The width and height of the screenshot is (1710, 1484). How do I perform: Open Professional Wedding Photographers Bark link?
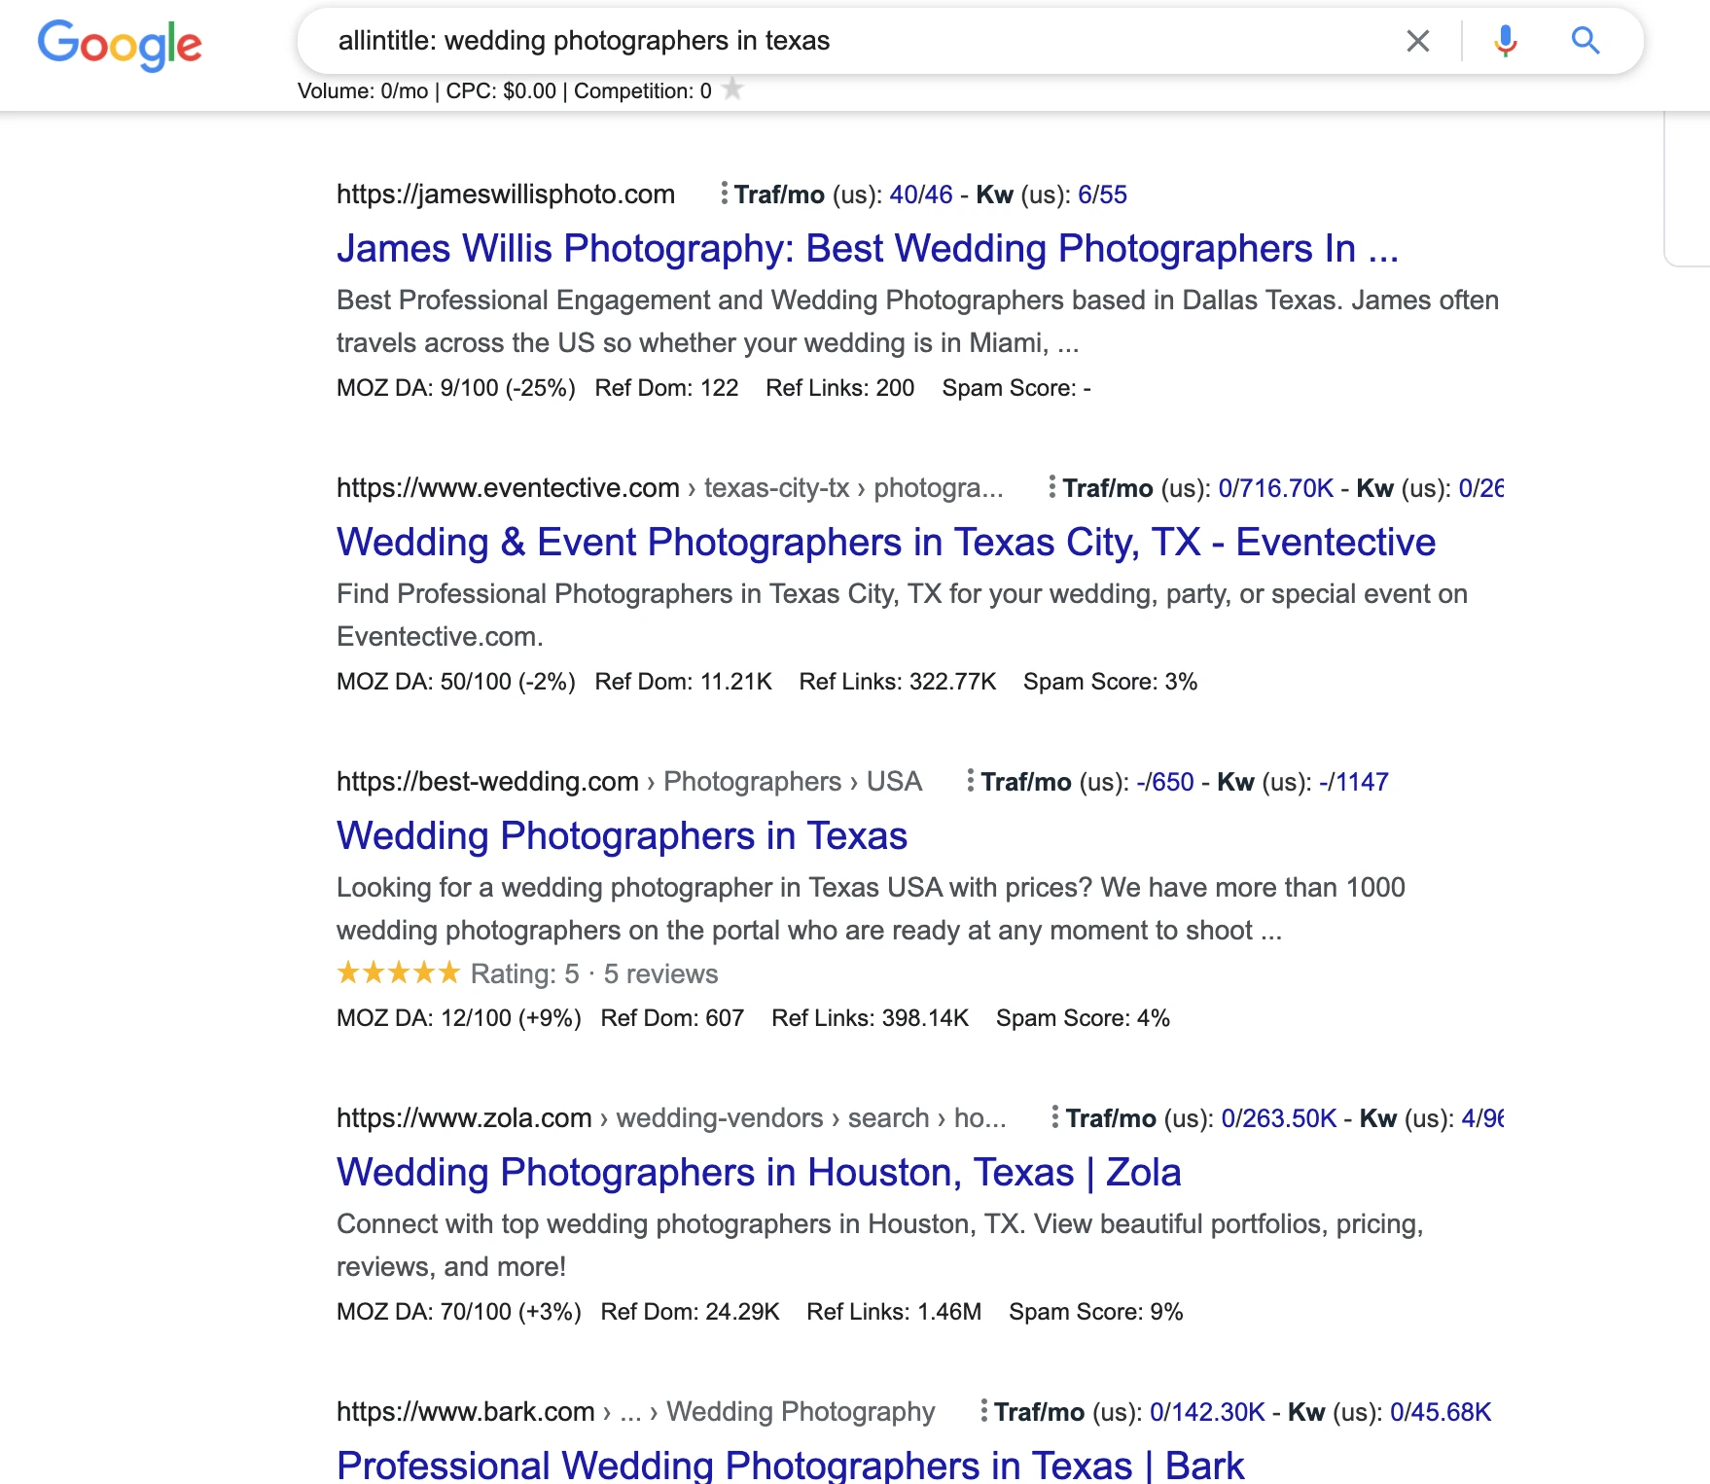[790, 1465]
